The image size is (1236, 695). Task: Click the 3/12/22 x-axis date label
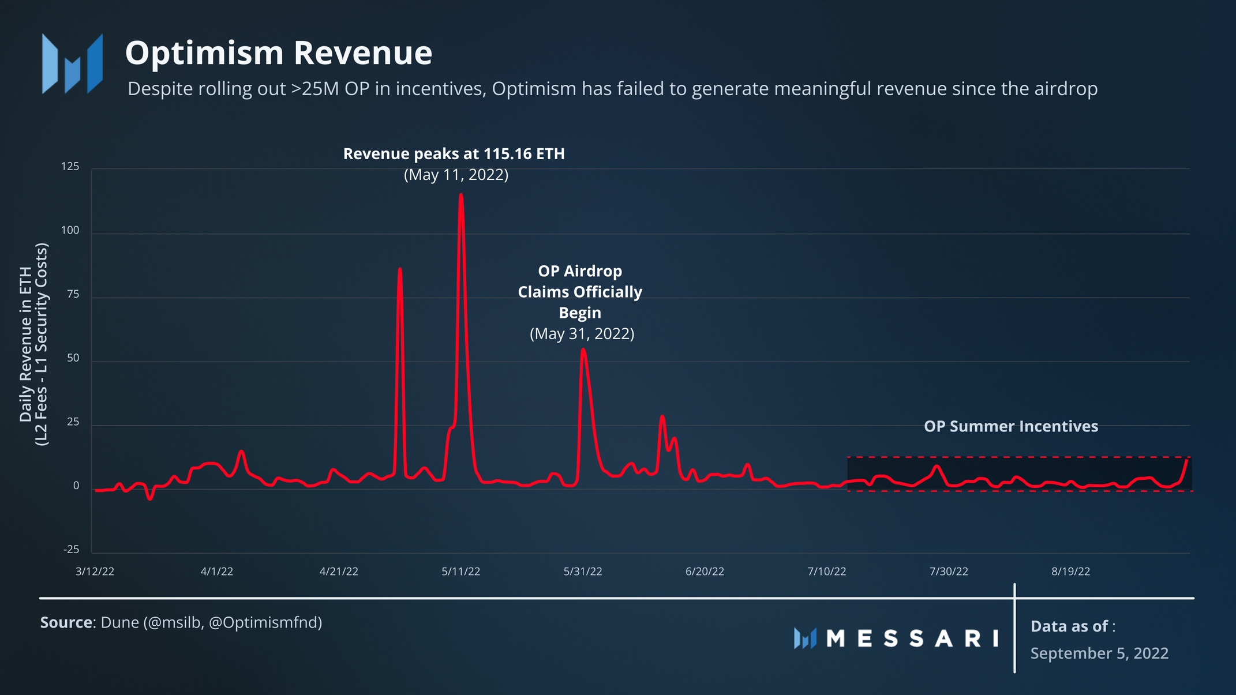[x=95, y=572]
